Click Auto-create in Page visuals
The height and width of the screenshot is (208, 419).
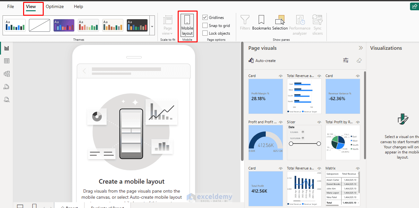coord(262,60)
